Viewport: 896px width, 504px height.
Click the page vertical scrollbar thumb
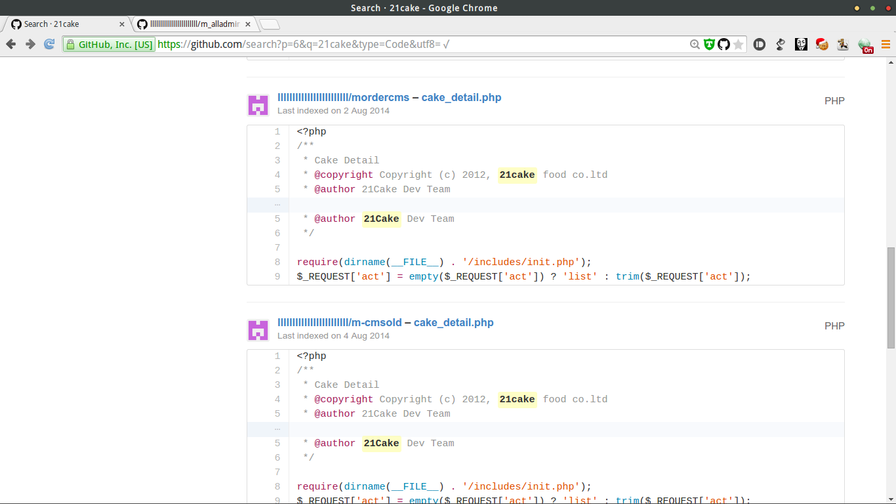890,297
